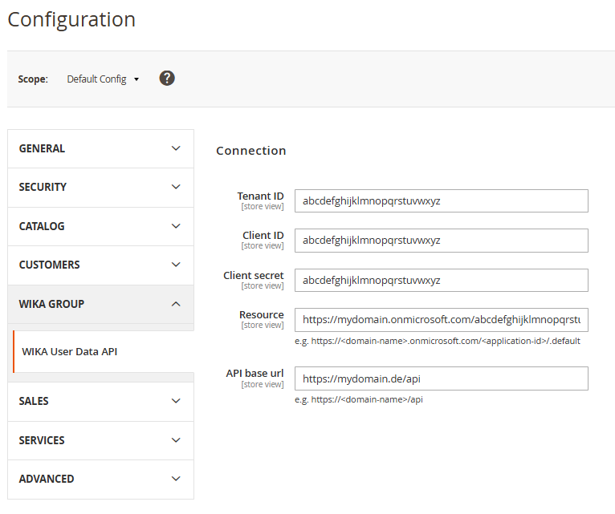Click the Resource URL input field
615x514 pixels.
click(441, 319)
